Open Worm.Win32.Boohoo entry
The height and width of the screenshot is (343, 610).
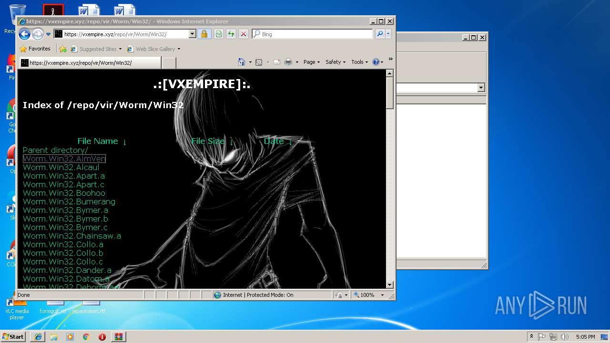(x=64, y=193)
